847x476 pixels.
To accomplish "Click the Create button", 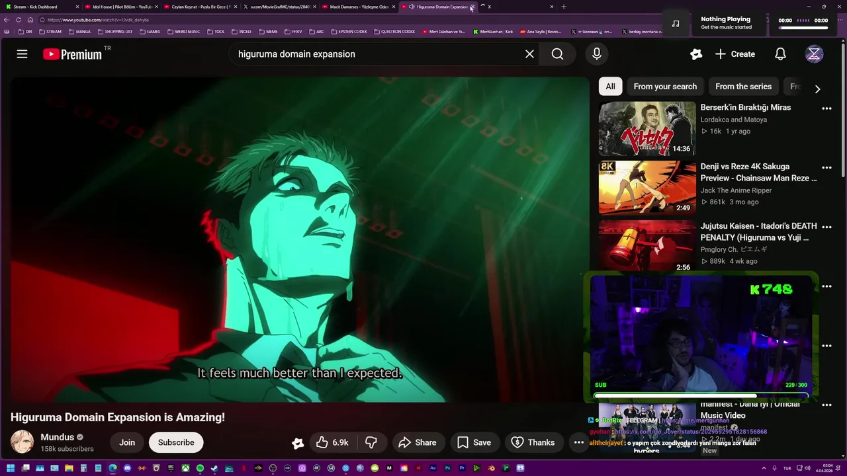I will [x=735, y=54].
